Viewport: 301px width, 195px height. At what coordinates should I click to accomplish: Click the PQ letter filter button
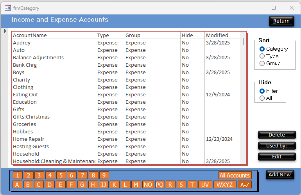(x=160, y=185)
